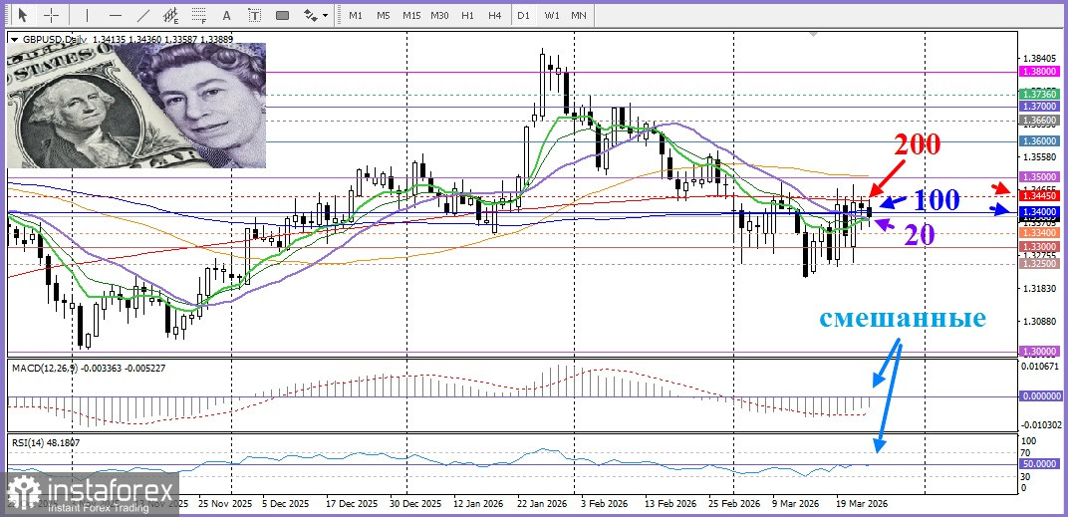Click the 1.38000 magenta price label
The image size is (1068, 517).
(1039, 72)
